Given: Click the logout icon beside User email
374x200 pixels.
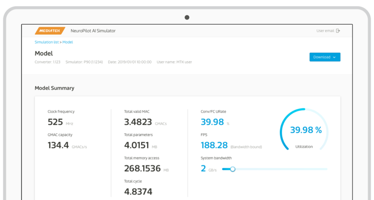Looking at the screenshot, I should (338, 31).
